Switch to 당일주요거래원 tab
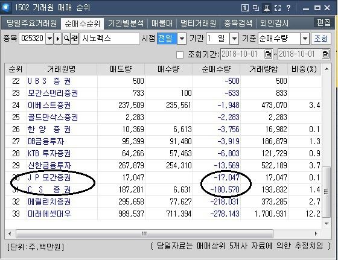The width and height of the screenshot is (338, 260). pyautogui.click(x=31, y=23)
